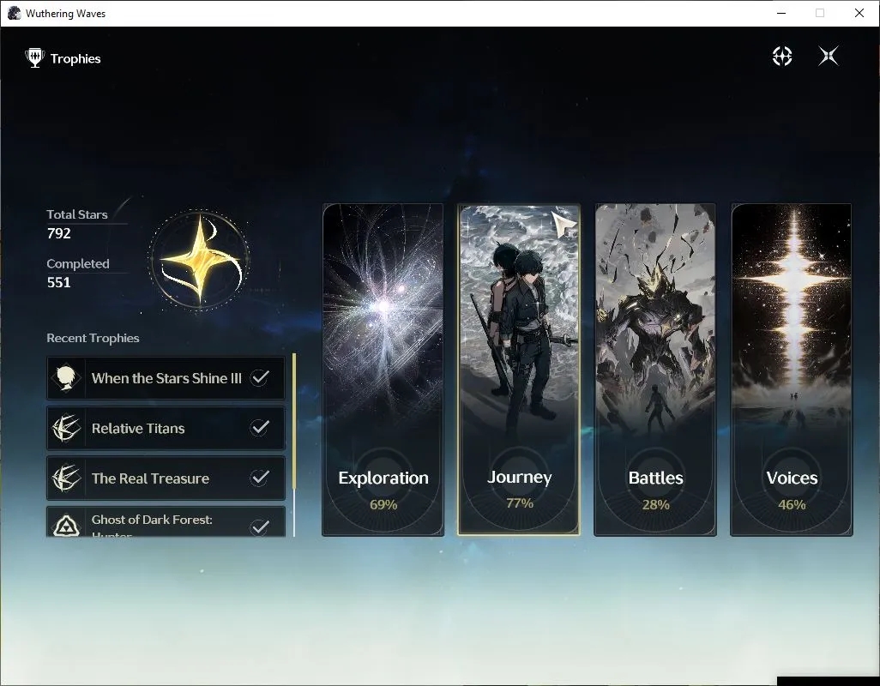Click the golden star emblem
880x686 pixels.
point(200,260)
